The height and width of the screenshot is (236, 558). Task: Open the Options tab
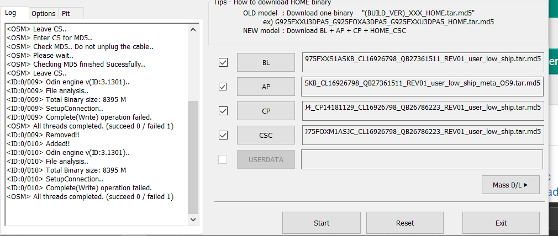coord(44,13)
